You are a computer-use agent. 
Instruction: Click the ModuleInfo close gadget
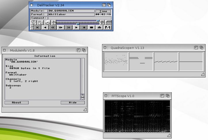pyautogui.click(x=4, y=50)
